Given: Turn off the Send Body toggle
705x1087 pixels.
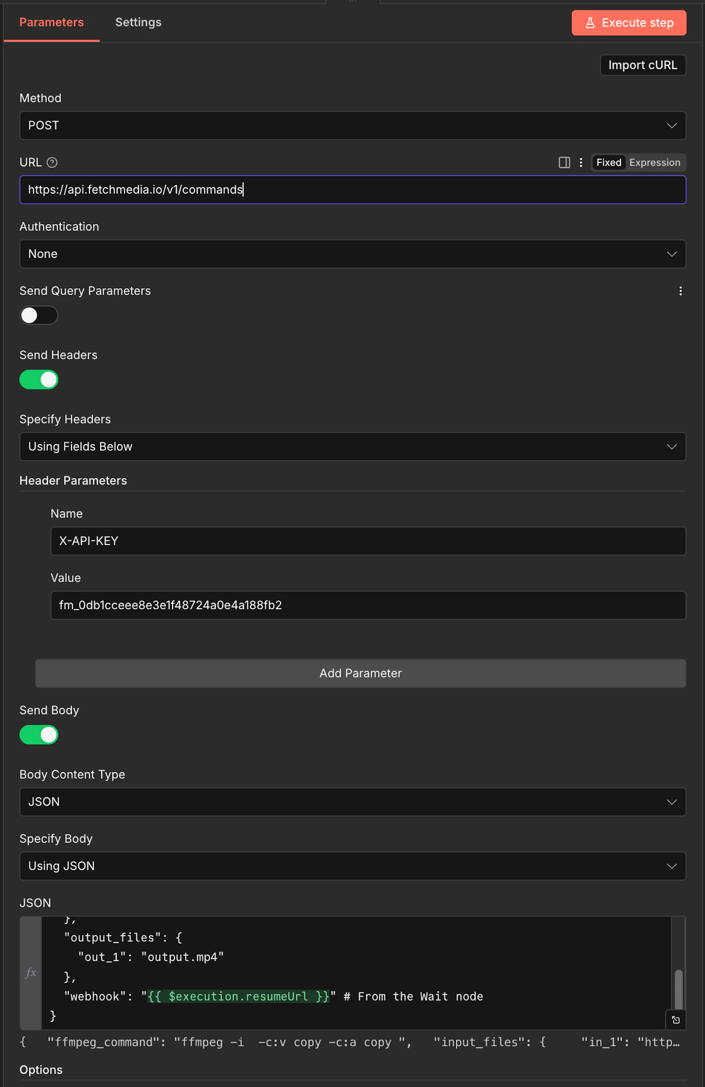Looking at the screenshot, I should click(39, 735).
